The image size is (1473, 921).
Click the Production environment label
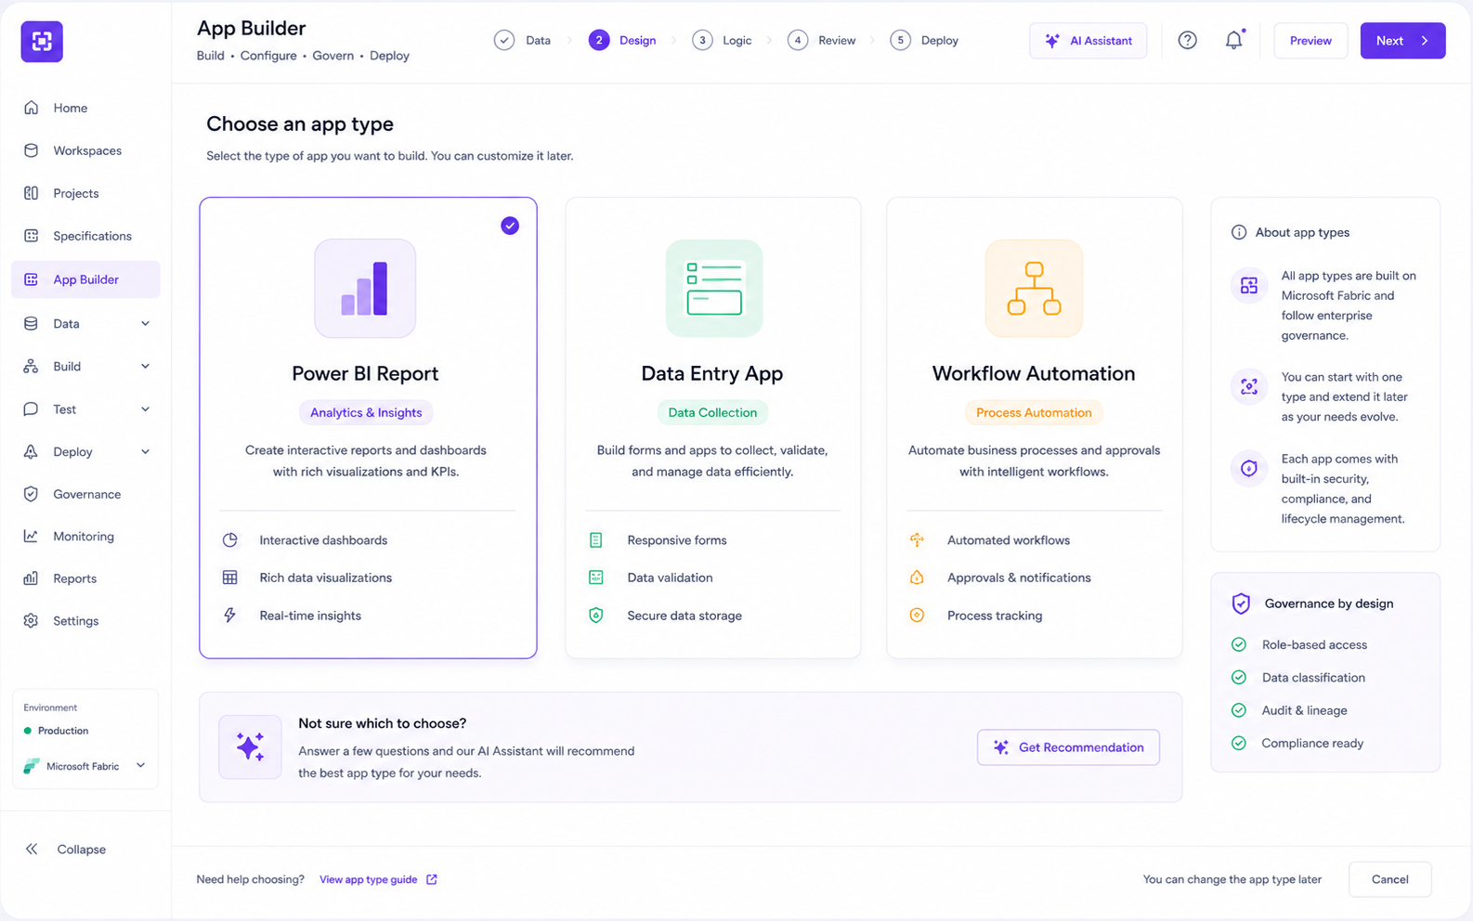(x=57, y=731)
